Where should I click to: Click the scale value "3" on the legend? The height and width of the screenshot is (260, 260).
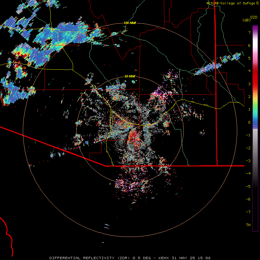coord(249,84)
